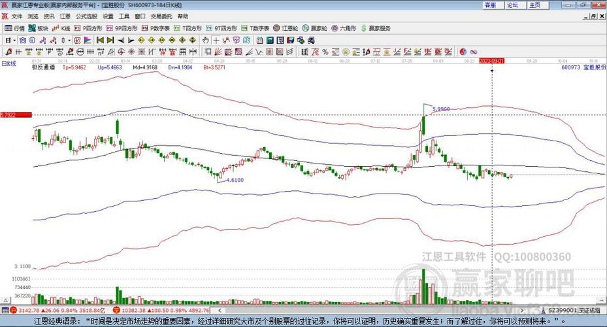Click the 600973 宝胜股份 stock label
The height and width of the screenshot is (327, 607).
pyautogui.click(x=583, y=67)
